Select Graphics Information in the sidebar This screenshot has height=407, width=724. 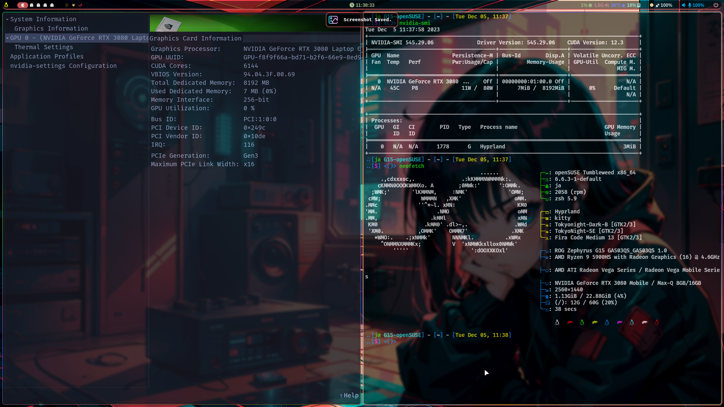click(x=51, y=29)
